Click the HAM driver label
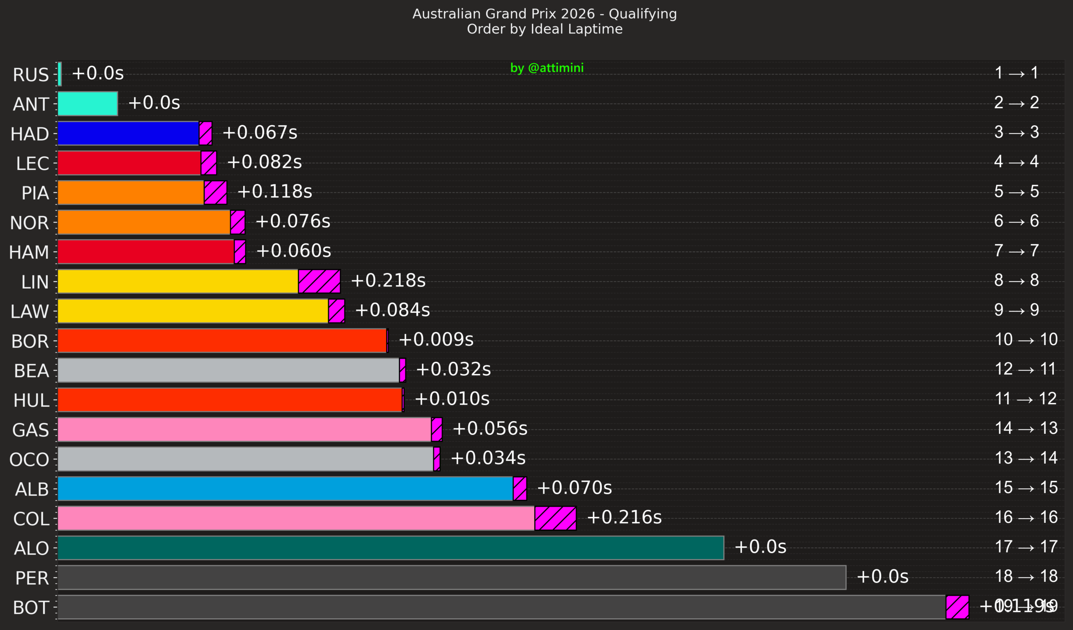The image size is (1073, 630). pos(29,253)
